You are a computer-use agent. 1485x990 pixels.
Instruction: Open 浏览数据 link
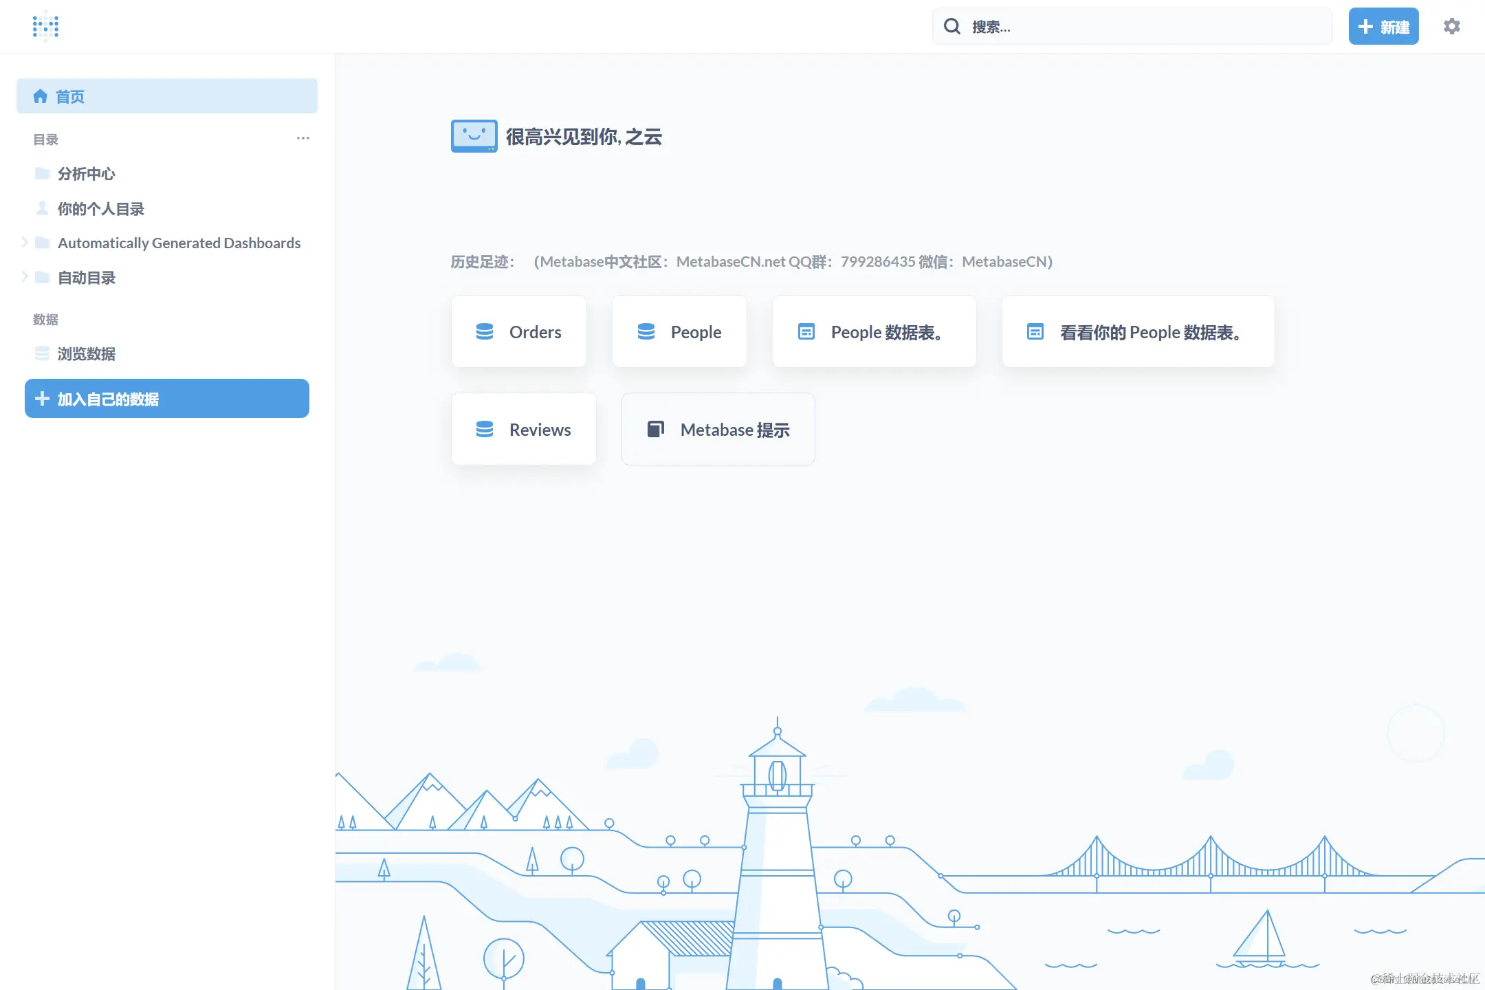pos(86,353)
